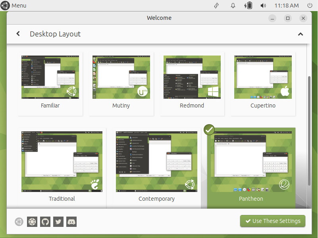Select the Mutiny desktop layout
Screen dimensions: 318x238
(121, 77)
